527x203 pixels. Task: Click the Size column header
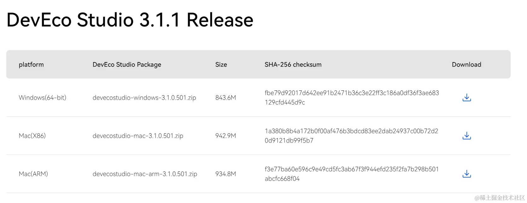pyautogui.click(x=221, y=65)
